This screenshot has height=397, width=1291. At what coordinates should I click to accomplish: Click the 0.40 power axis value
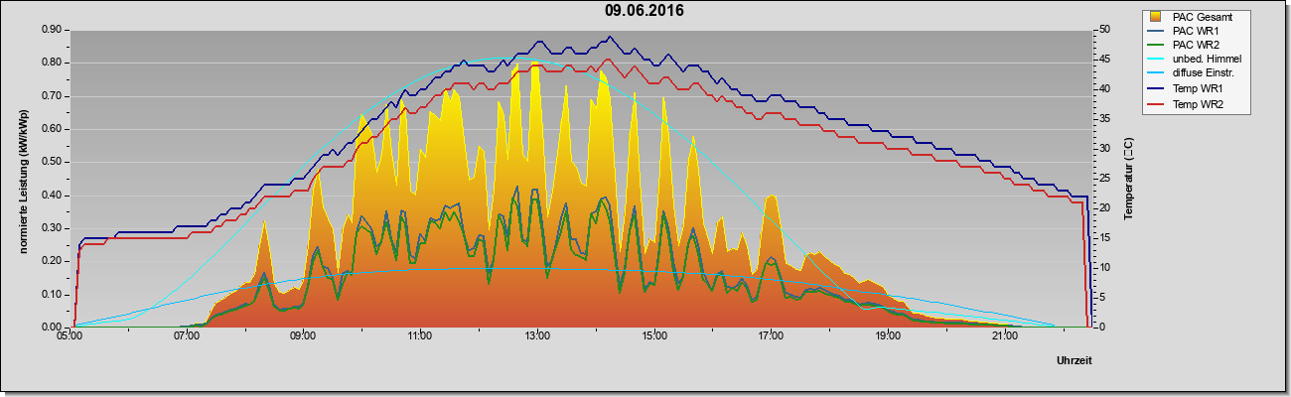(x=53, y=195)
